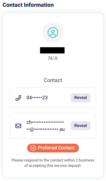Click the respond within 2 business notice text
Screen dimensions: 106x181
[53, 163]
